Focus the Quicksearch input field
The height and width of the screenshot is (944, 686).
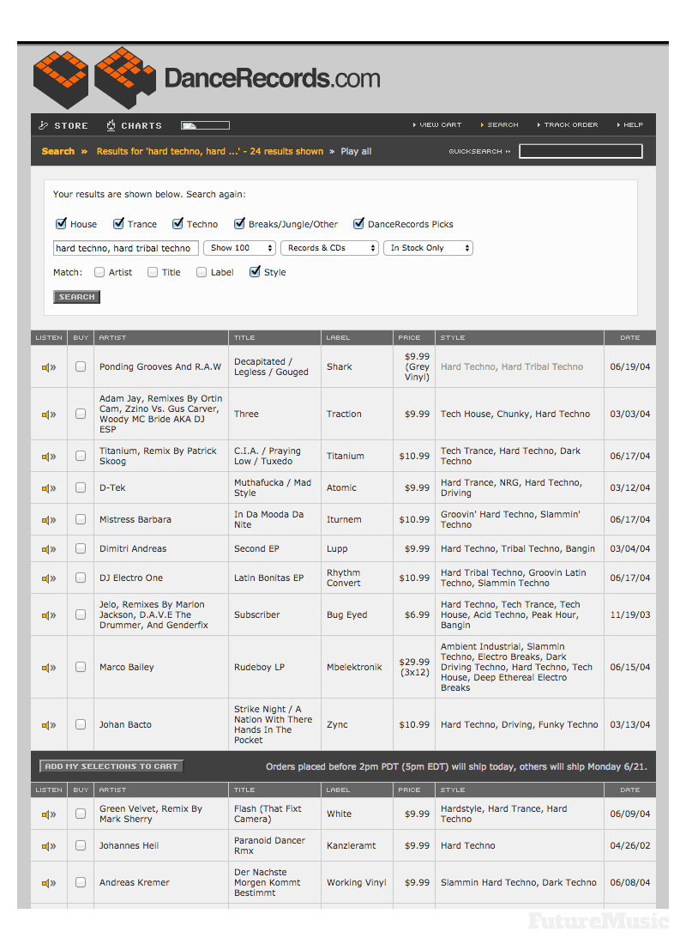581,151
